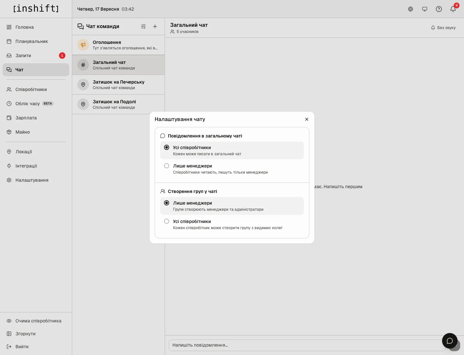
Task: Open the support chat bubble widget
Action: tap(450, 341)
